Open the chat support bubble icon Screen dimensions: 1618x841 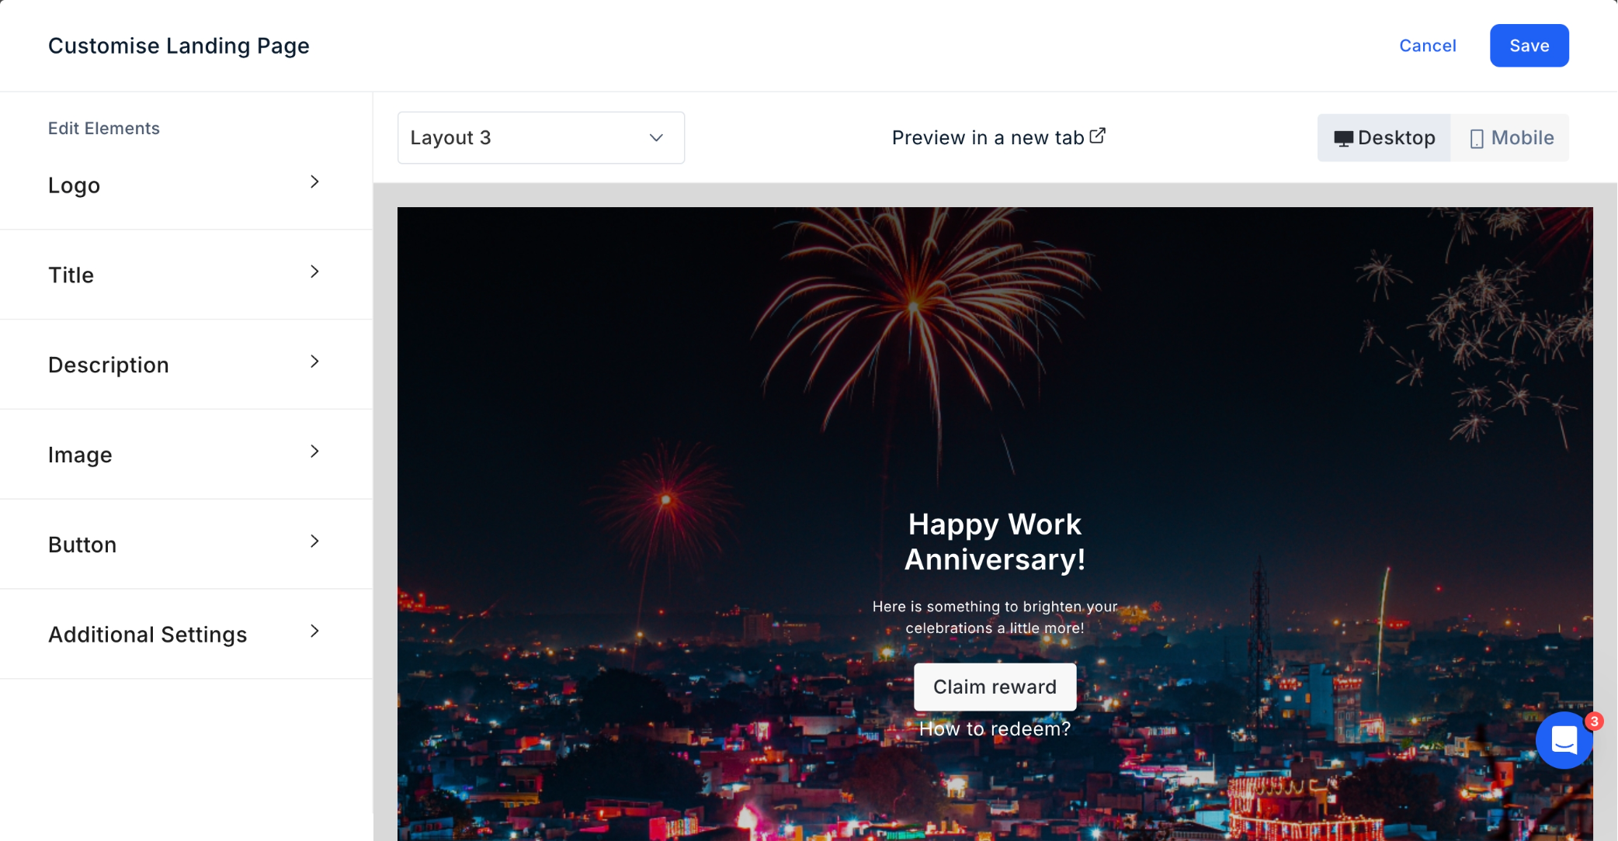pos(1563,741)
